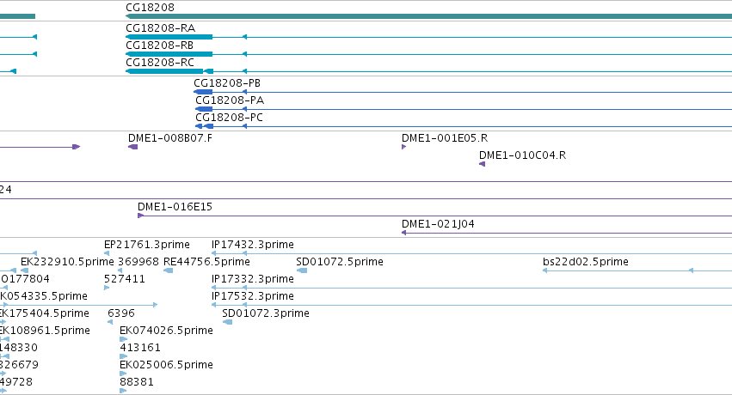The image size is (732, 395).
Task: Click the CG18208-PC protein feature
Action: [205, 126]
